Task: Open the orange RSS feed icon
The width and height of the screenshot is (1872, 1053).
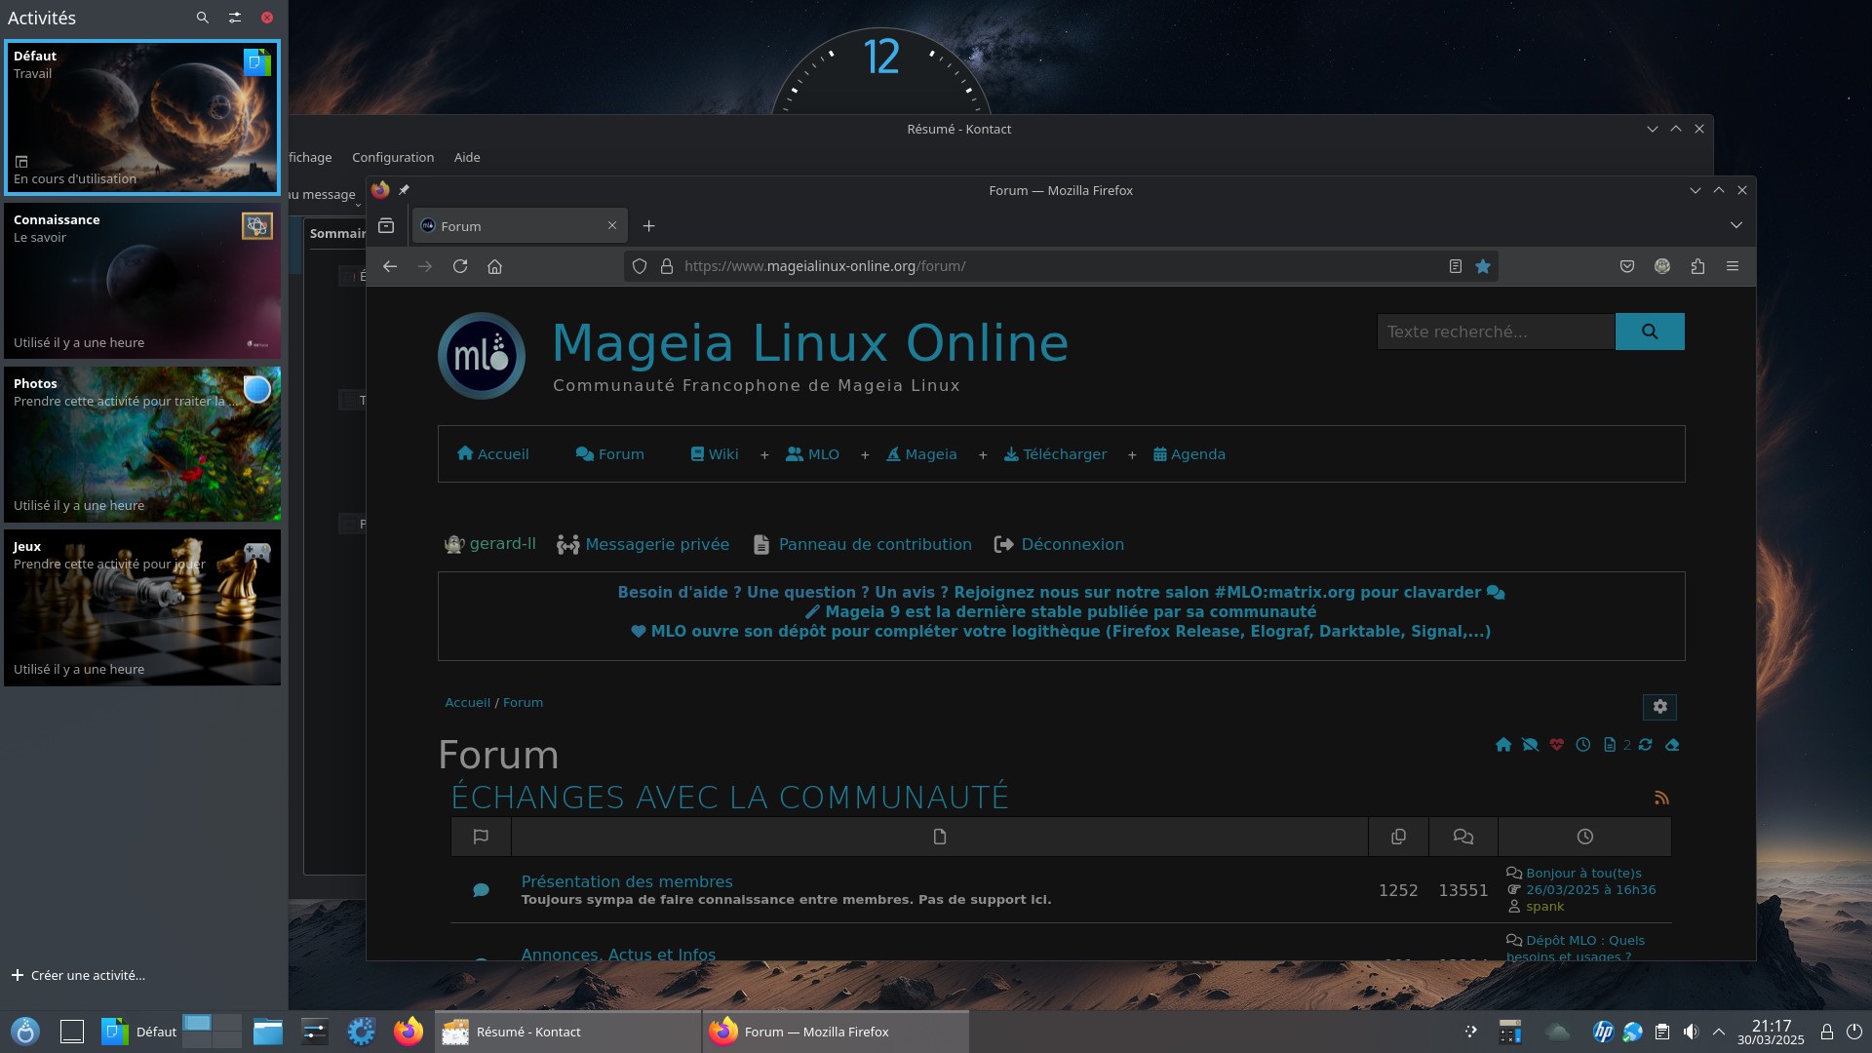Action: 1661,798
